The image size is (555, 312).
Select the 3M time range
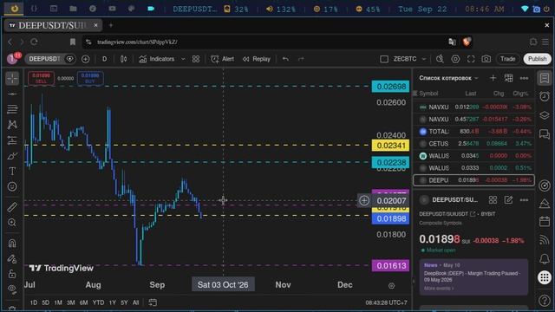point(71,302)
